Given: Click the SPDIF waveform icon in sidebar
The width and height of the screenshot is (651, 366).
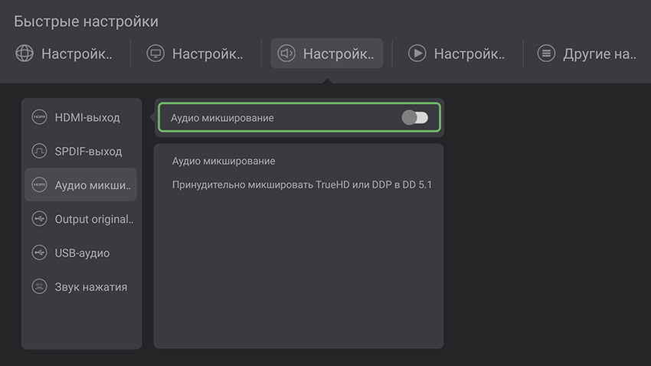Looking at the screenshot, I should tap(39, 151).
